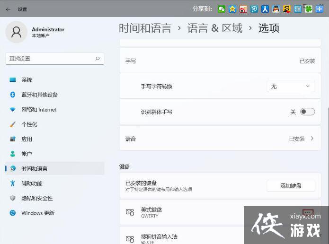Click the Sina Weibo share icon
The height and width of the screenshot is (244, 329).
pyautogui.click(x=243, y=9)
